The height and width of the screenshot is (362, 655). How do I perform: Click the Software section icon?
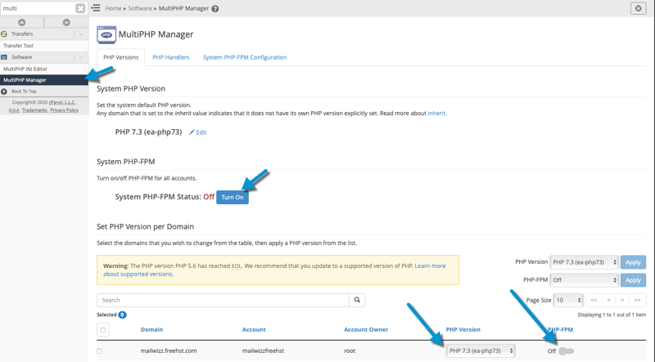[4, 57]
